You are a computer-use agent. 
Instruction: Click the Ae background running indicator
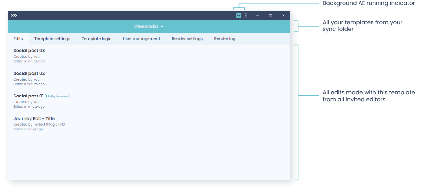pyautogui.click(x=238, y=15)
